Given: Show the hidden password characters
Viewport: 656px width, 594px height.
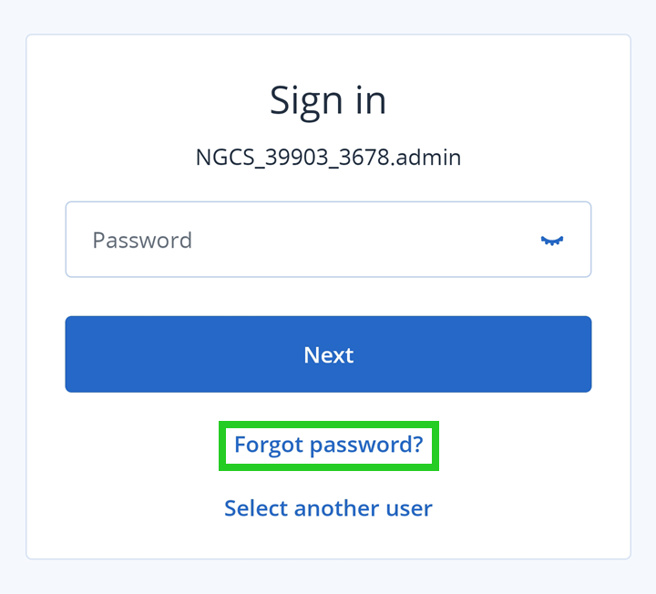Looking at the screenshot, I should 552,241.
